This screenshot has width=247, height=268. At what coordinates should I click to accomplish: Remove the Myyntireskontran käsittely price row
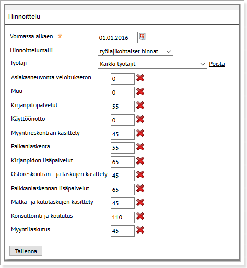pyautogui.click(x=140, y=133)
